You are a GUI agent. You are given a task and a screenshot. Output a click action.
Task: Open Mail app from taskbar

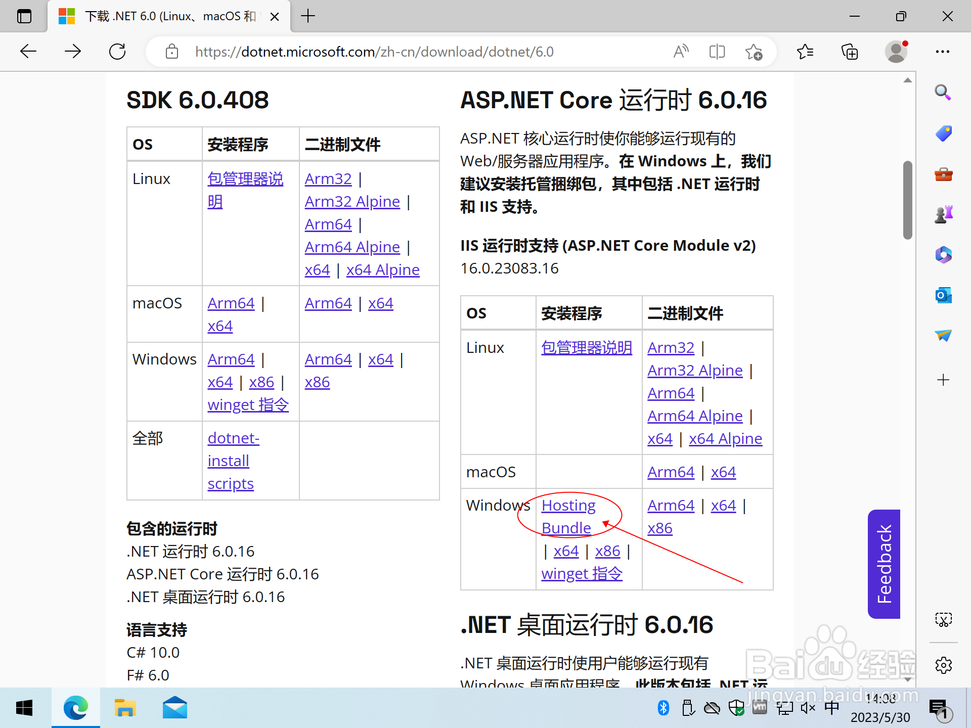pyautogui.click(x=174, y=708)
